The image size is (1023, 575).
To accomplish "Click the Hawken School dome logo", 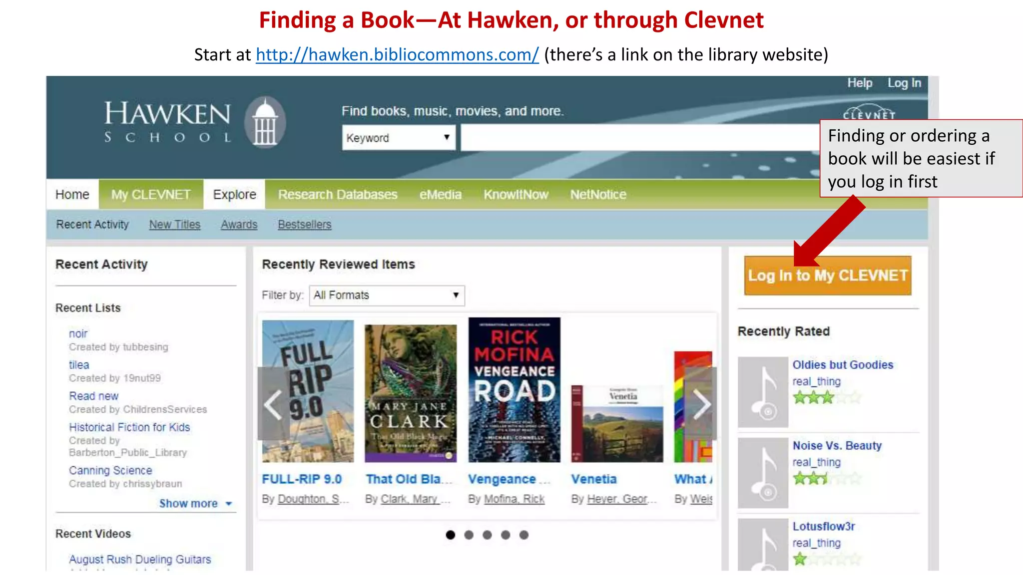I will (265, 123).
